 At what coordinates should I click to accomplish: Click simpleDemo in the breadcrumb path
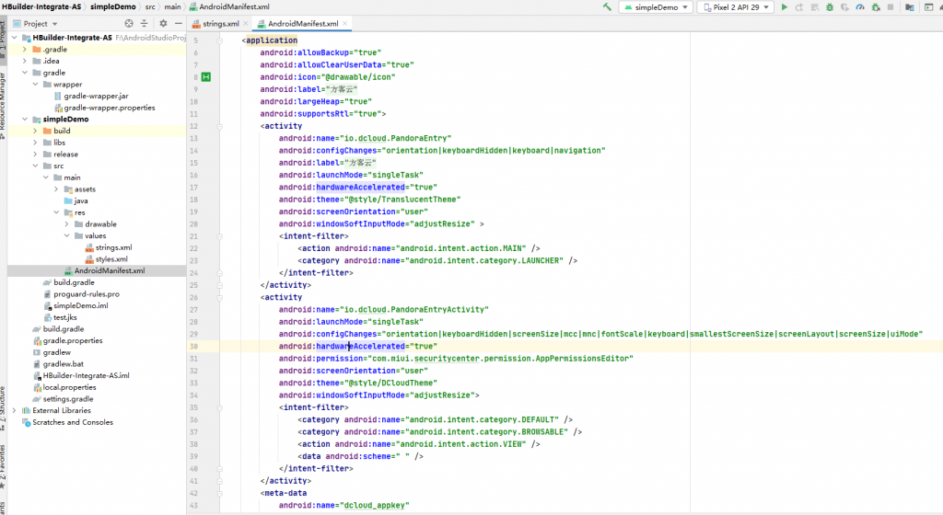click(113, 6)
